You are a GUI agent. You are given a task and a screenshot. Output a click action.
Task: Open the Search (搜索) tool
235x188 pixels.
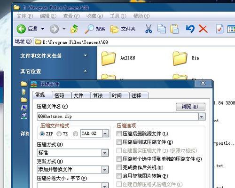[x=95, y=29]
